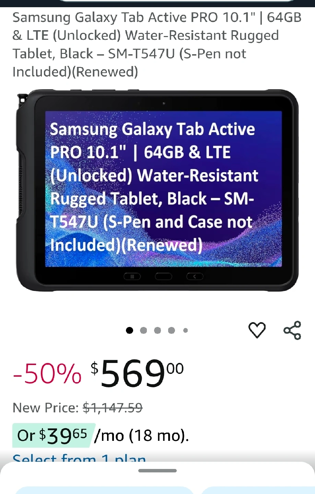Tap the home key pictured on the tablet
This screenshot has width=315, height=494.
[x=164, y=277]
